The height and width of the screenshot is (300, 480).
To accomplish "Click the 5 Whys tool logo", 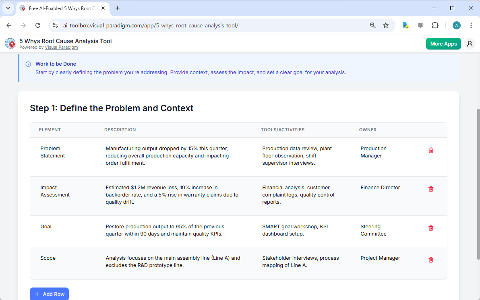I will [10, 43].
